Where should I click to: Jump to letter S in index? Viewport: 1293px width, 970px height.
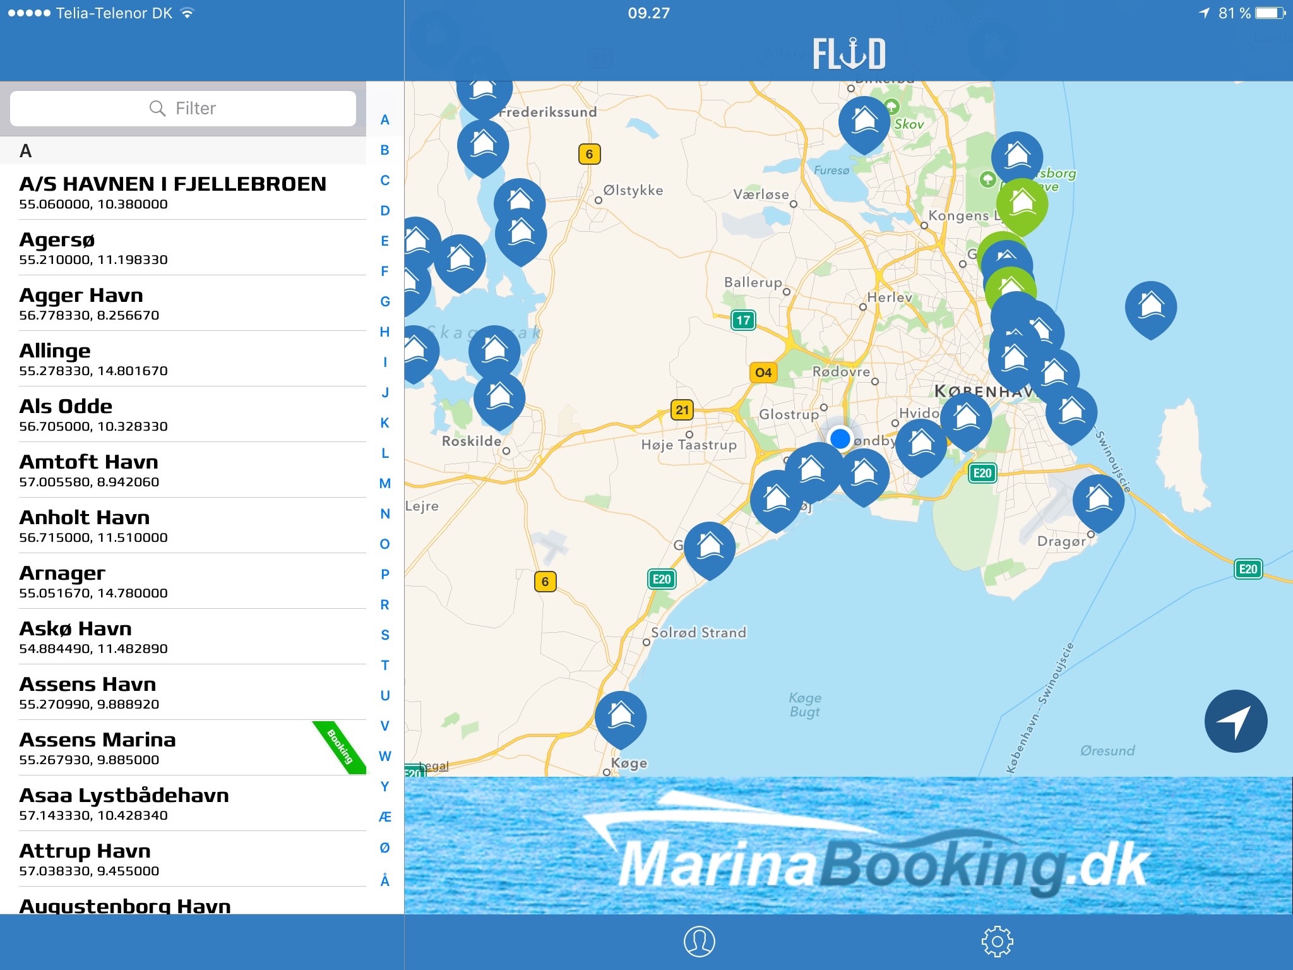(384, 635)
